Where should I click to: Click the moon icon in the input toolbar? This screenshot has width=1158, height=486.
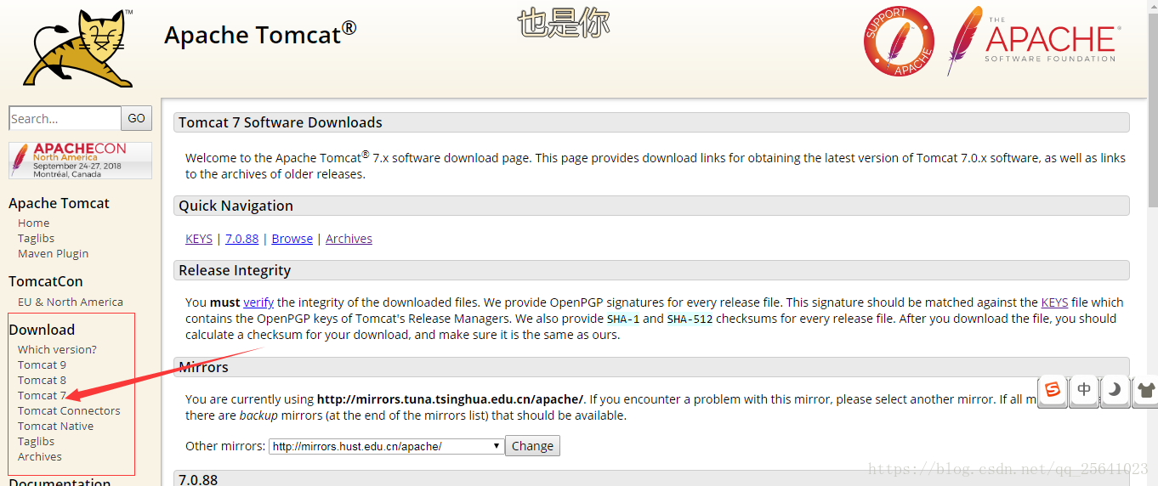(1115, 390)
